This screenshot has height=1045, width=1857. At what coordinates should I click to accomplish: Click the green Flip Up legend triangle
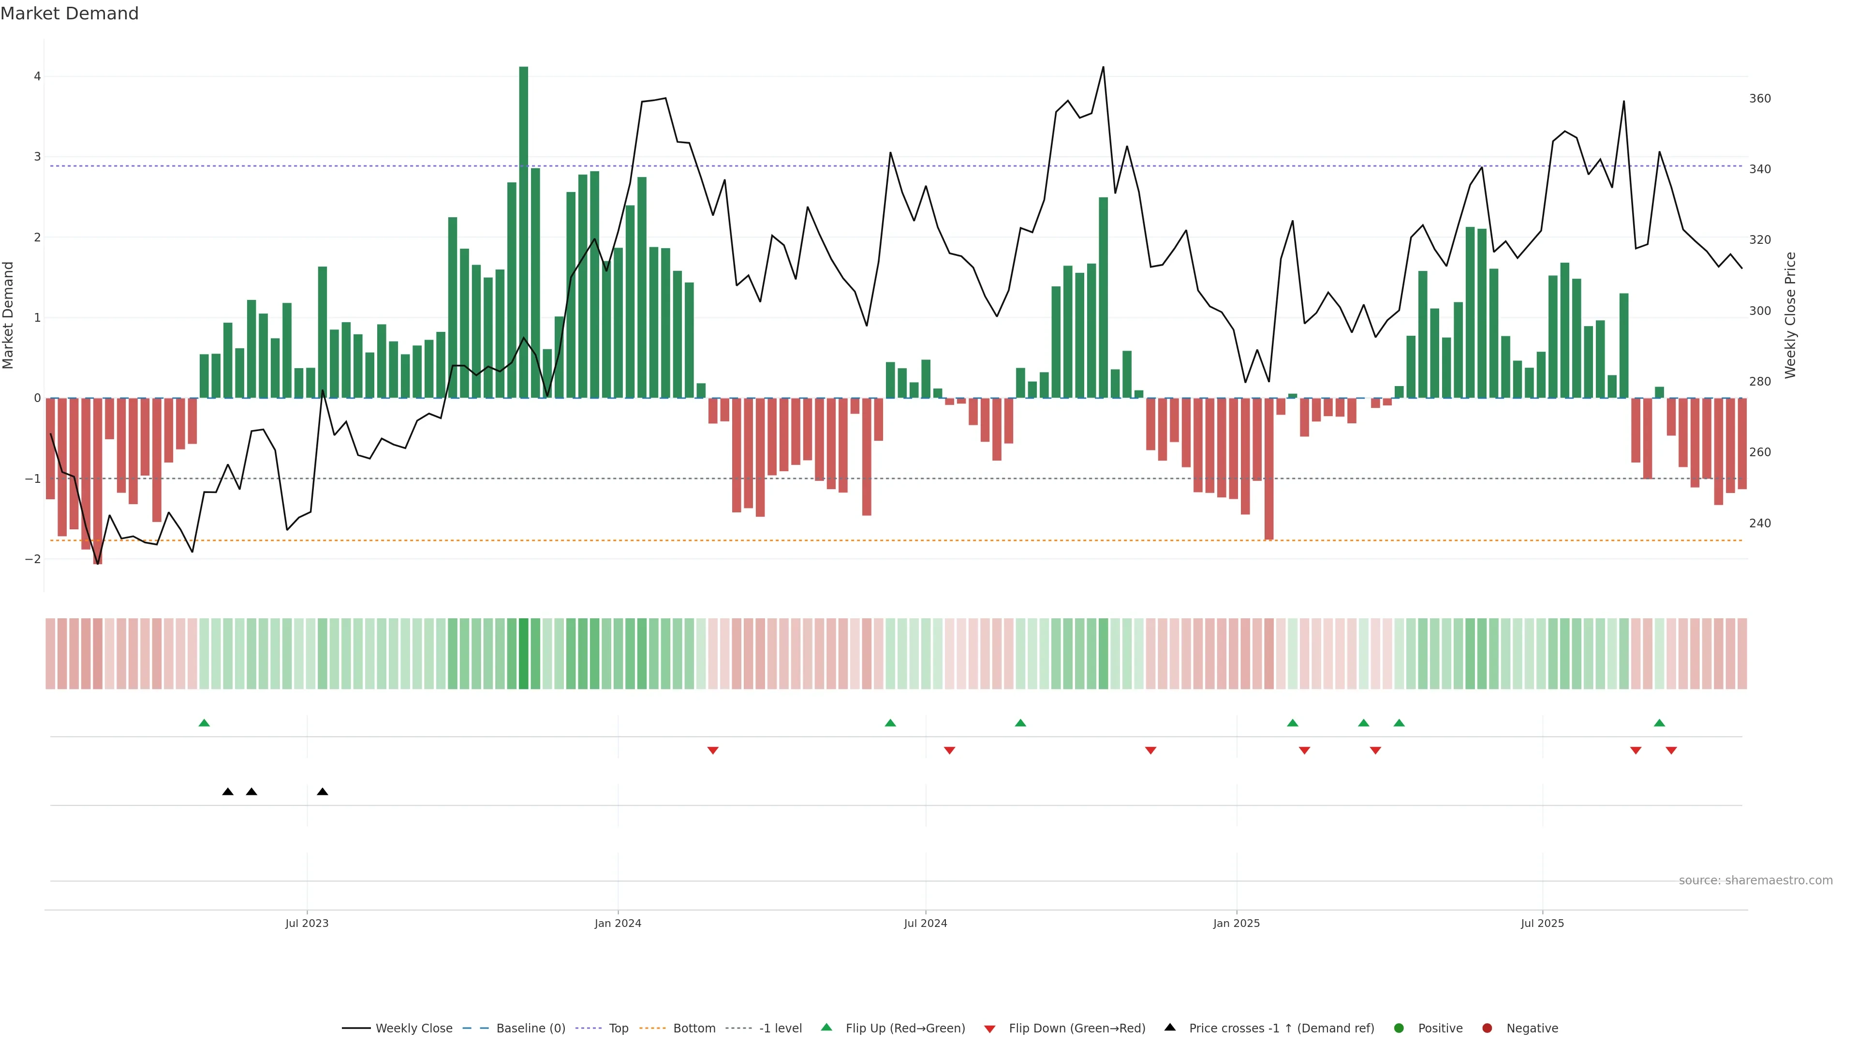pos(827,1028)
